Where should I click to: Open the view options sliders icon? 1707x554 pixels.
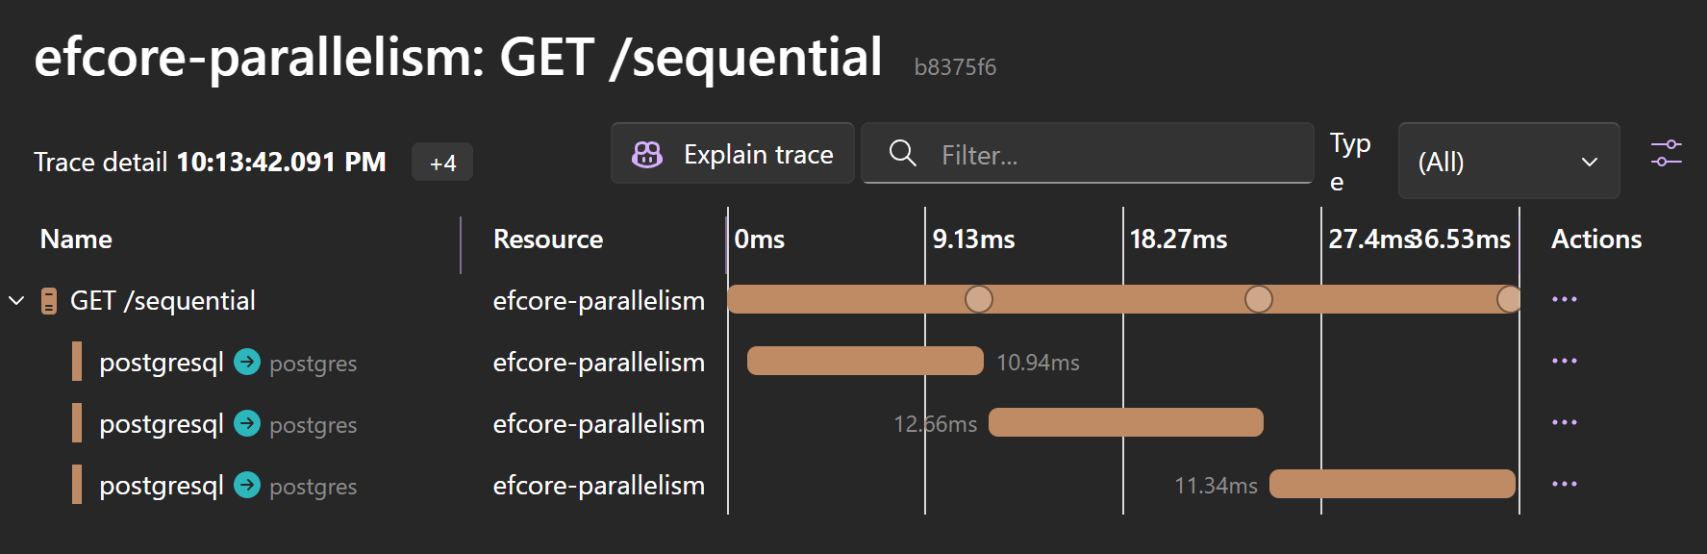tap(1667, 153)
